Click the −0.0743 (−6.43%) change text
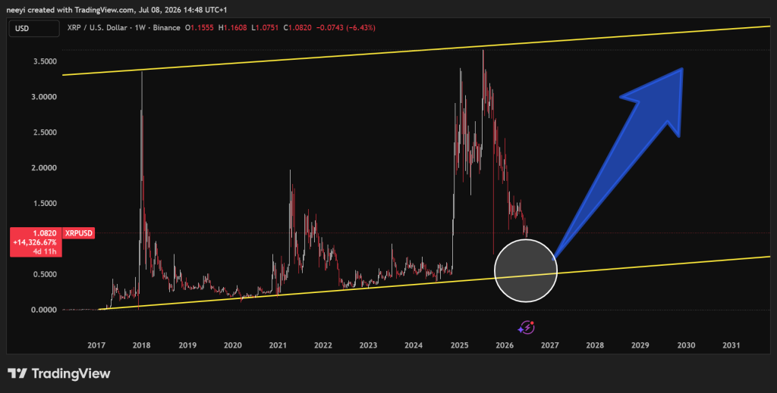 pyautogui.click(x=346, y=28)
